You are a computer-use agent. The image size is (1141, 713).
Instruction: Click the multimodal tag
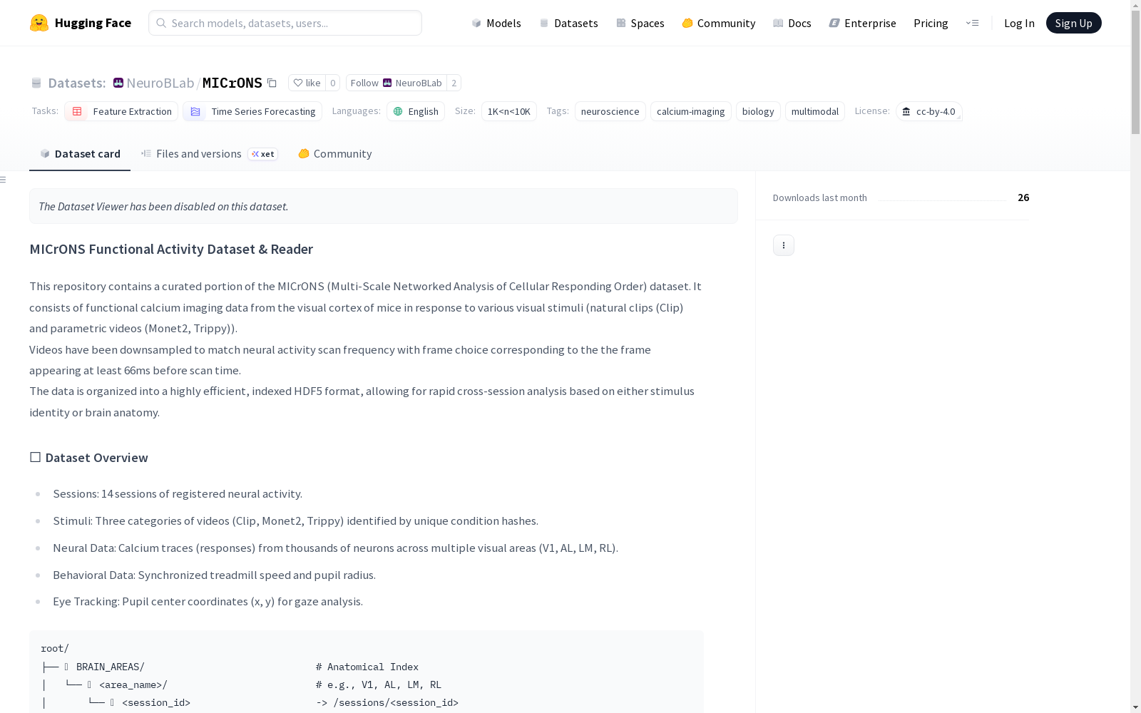coord(815,111)
